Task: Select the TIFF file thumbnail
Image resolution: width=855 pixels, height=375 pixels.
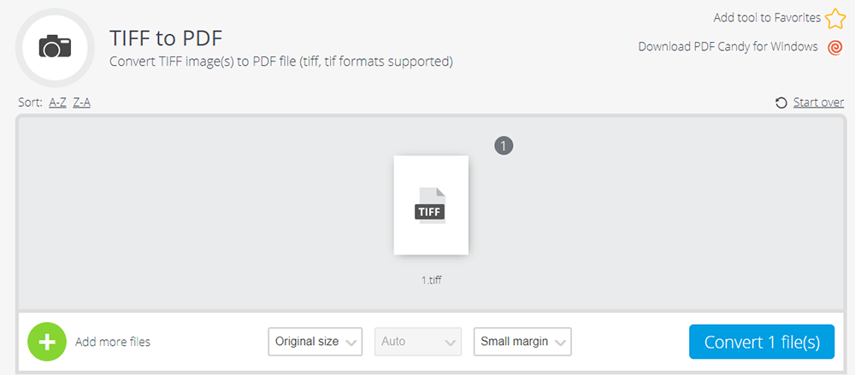Action: pyautogui.click(x=431, y=205)
